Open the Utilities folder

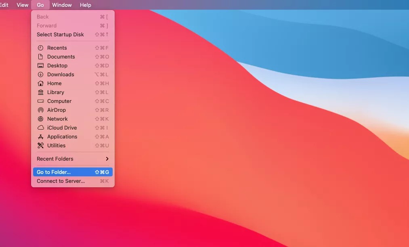tap(57, 145)
